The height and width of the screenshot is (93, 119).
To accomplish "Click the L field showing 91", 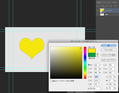I will click(112, 65).
